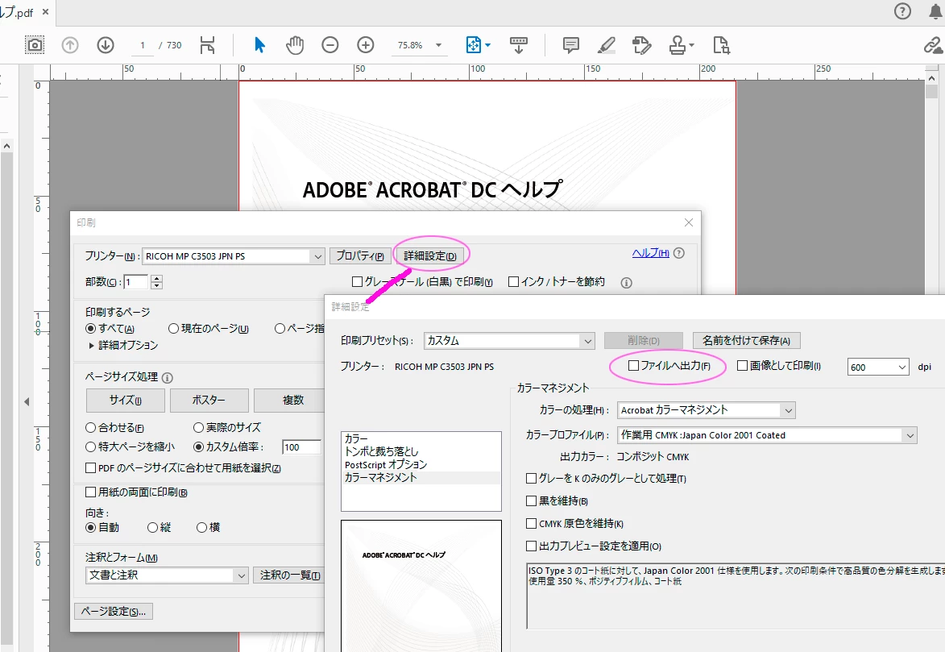Click info icon next to ページサイズ処理

(168, 378)
